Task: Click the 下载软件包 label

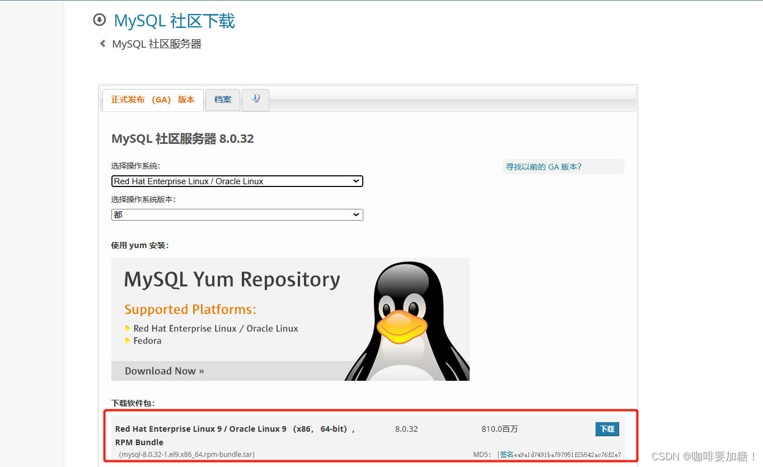Action: click(x=133, y=403)
